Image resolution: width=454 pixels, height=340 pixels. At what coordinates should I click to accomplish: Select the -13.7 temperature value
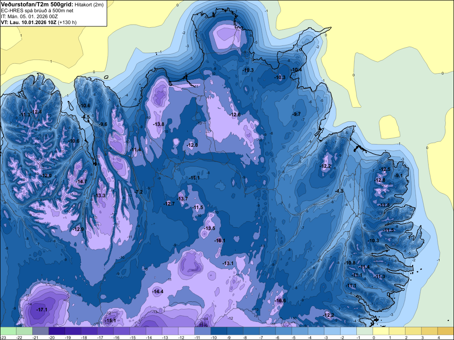[x=183, y=199]
